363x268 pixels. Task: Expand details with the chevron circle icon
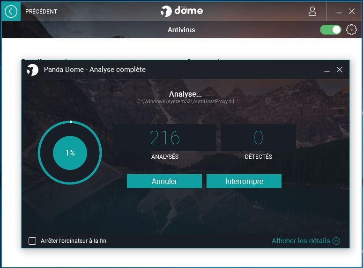[x=336, y=241]
